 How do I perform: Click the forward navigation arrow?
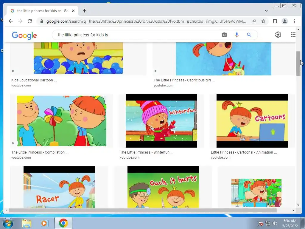point(20,21)
